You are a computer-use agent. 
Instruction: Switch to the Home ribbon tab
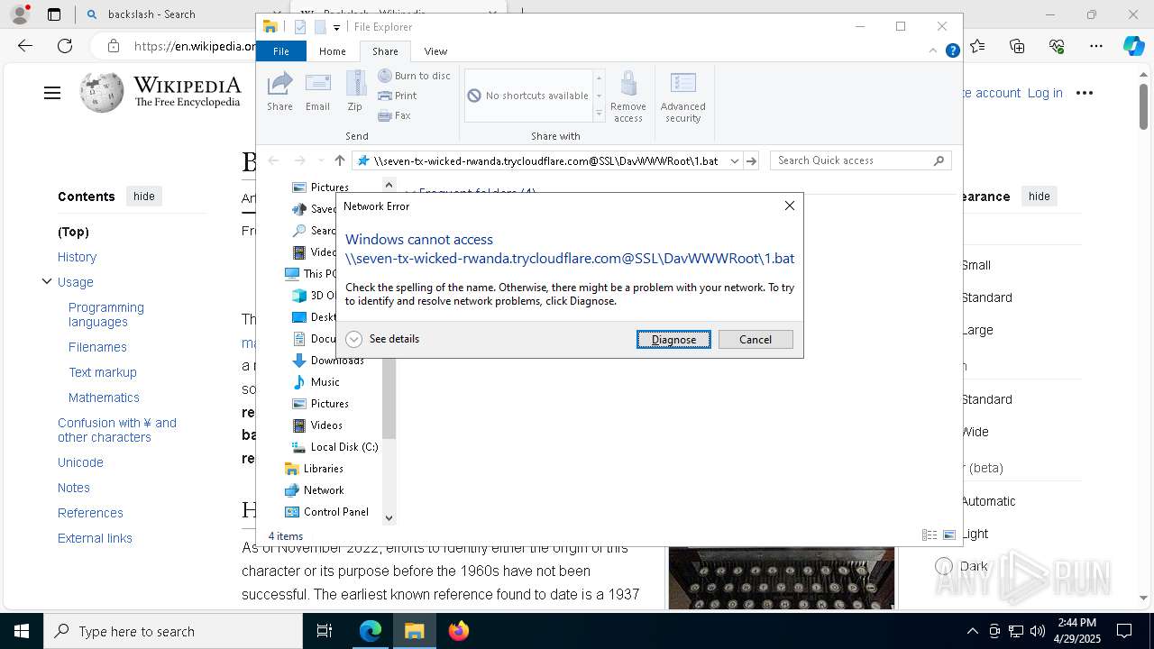[332, 51]
